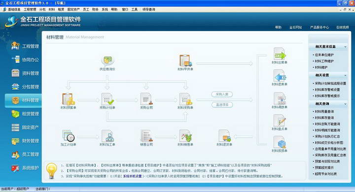Click the 采购入库 rounded button
The height and width of the screenshot is (192, 355).
pos(222,94)
